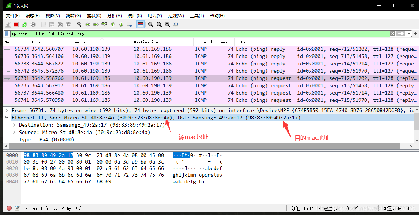This screenshot has width=419, height=215.
Task: Sort by the Protocol column header
Action: click(205, 42)
